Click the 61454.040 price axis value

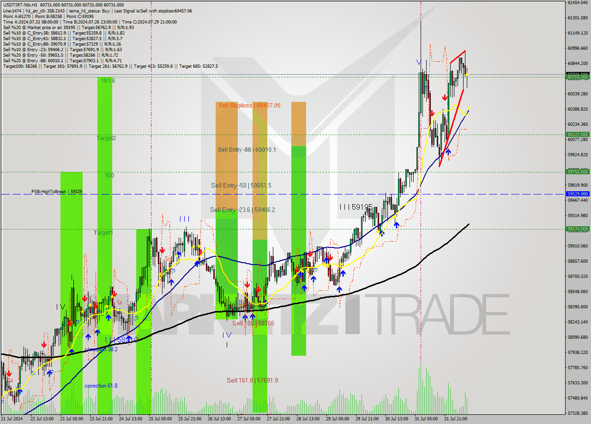578,3
